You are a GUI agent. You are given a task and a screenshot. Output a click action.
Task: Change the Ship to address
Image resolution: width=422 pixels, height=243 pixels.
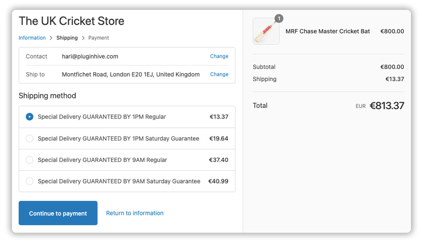click(x=219, y=74)
